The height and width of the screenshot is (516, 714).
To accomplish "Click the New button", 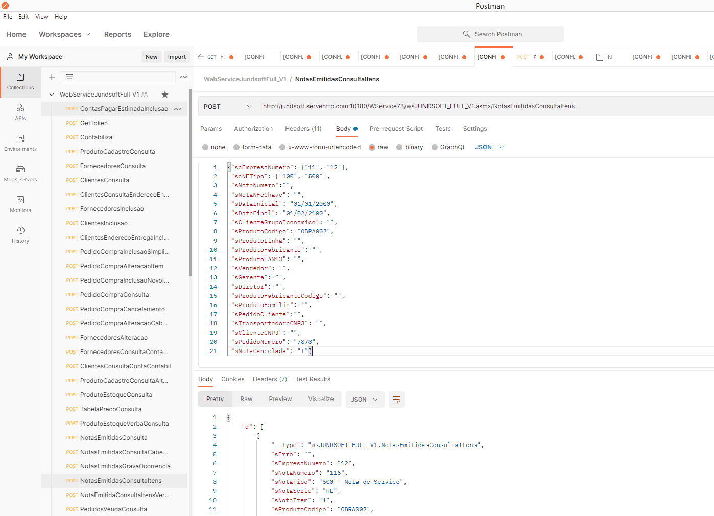I will tap(151, 57).
